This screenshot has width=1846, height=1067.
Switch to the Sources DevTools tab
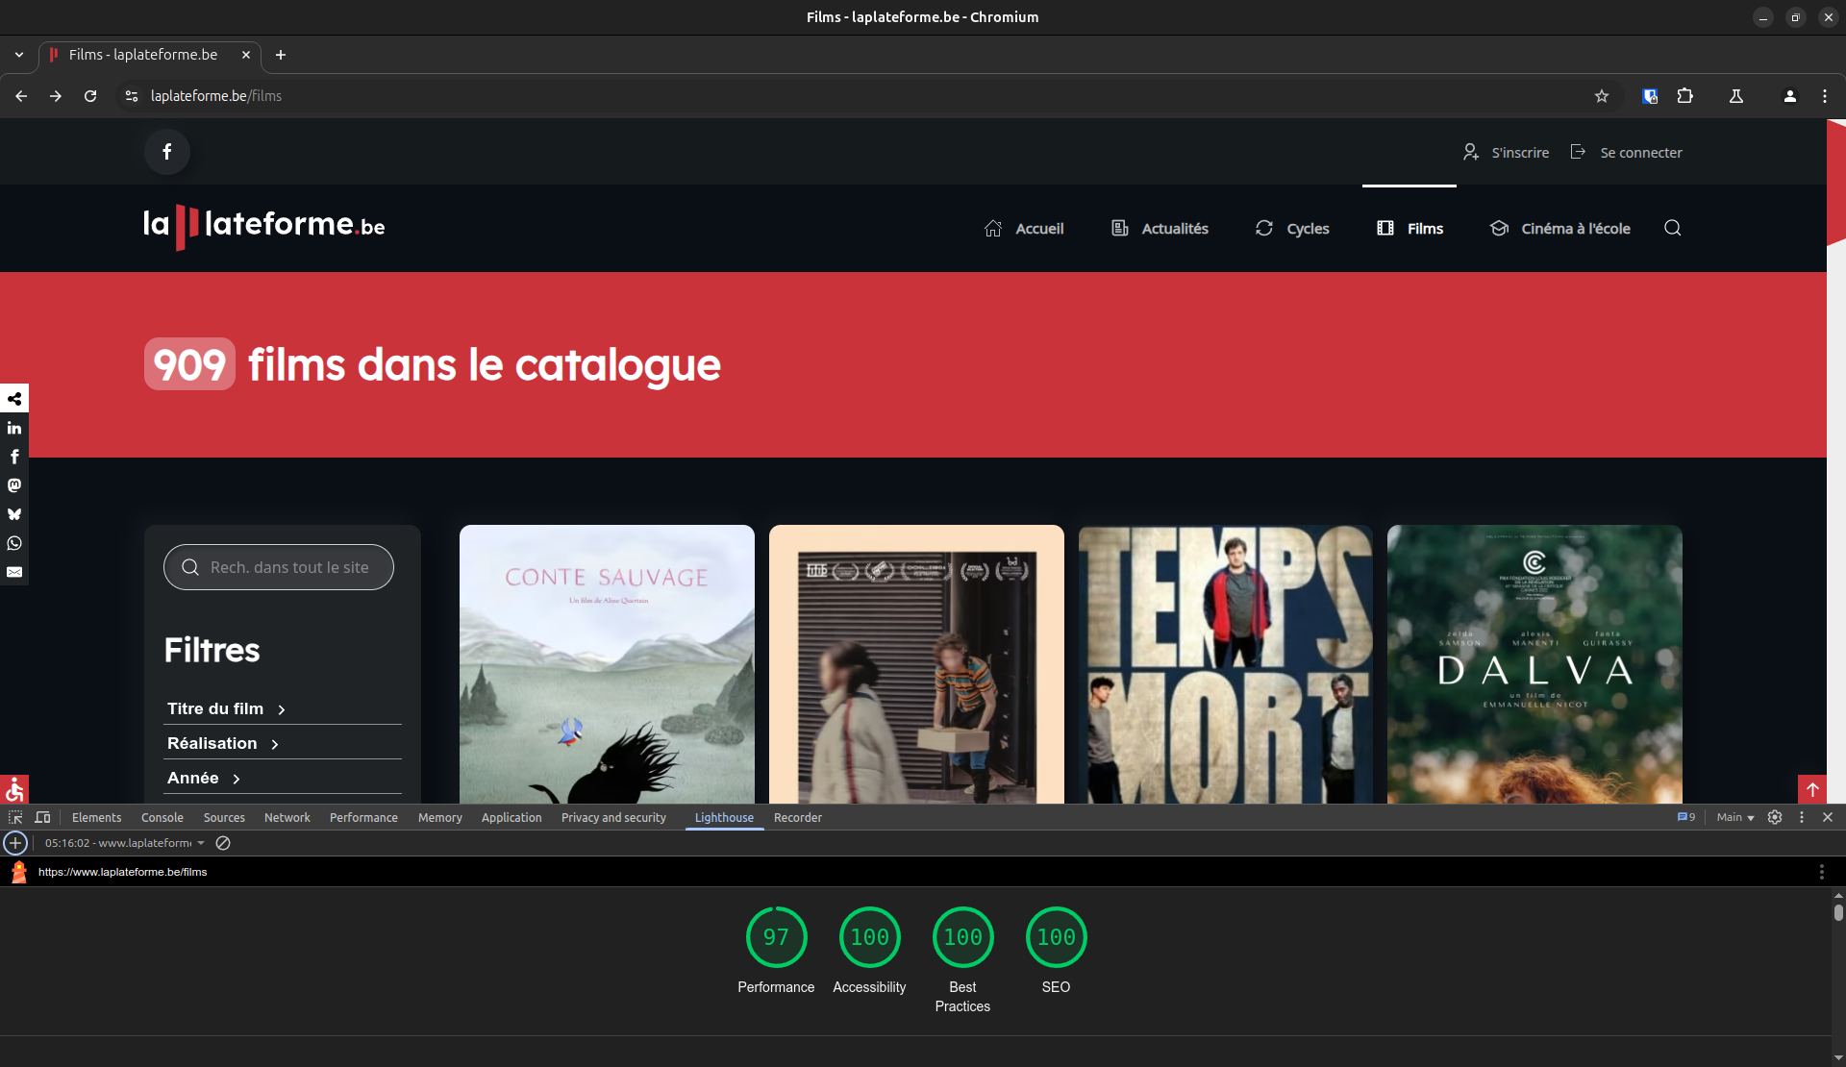(224, 817)
